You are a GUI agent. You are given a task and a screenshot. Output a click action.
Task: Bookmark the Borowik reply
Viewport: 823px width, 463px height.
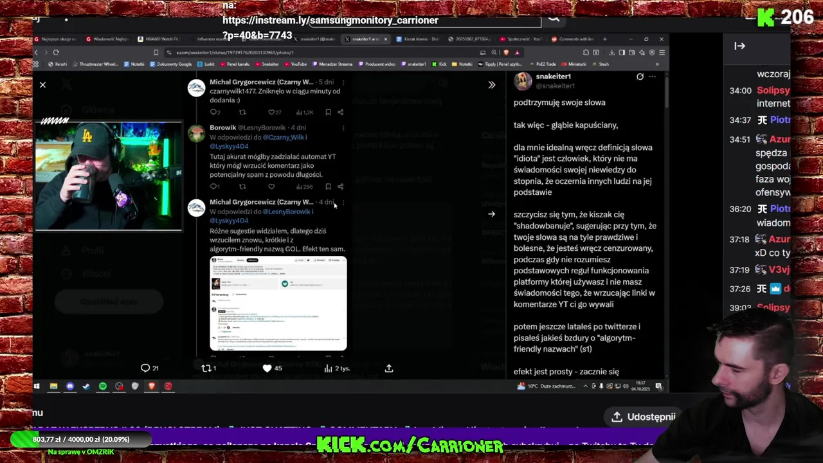[x=328, y=186]
